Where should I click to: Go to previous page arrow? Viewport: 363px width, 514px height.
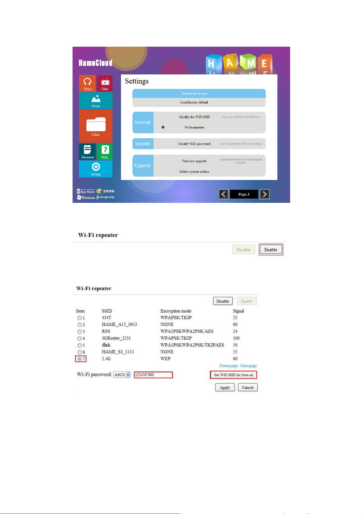tap(223, 194)
